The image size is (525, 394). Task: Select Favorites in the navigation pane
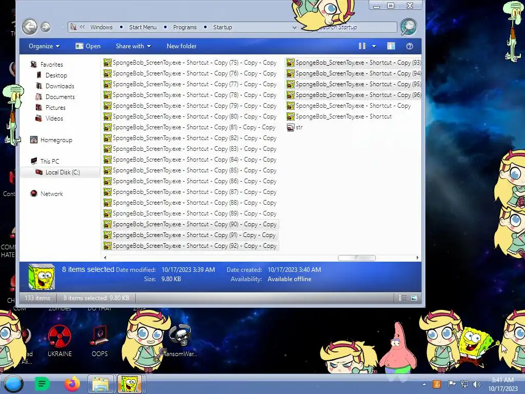(x=47, y=64)
